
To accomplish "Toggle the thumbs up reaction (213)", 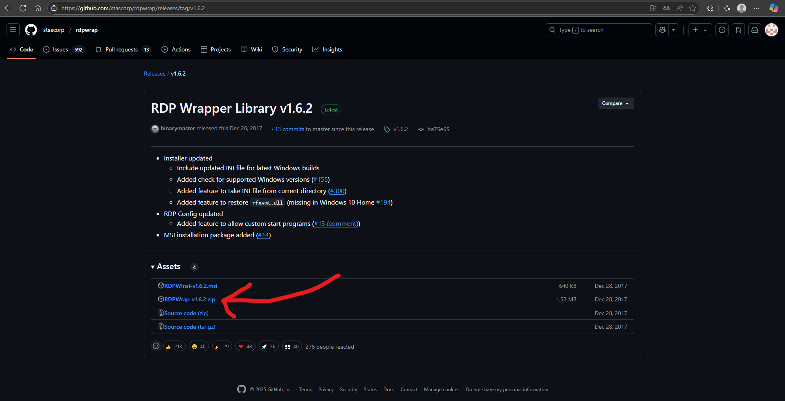I will pyautogui.click(x=174, y=346).
